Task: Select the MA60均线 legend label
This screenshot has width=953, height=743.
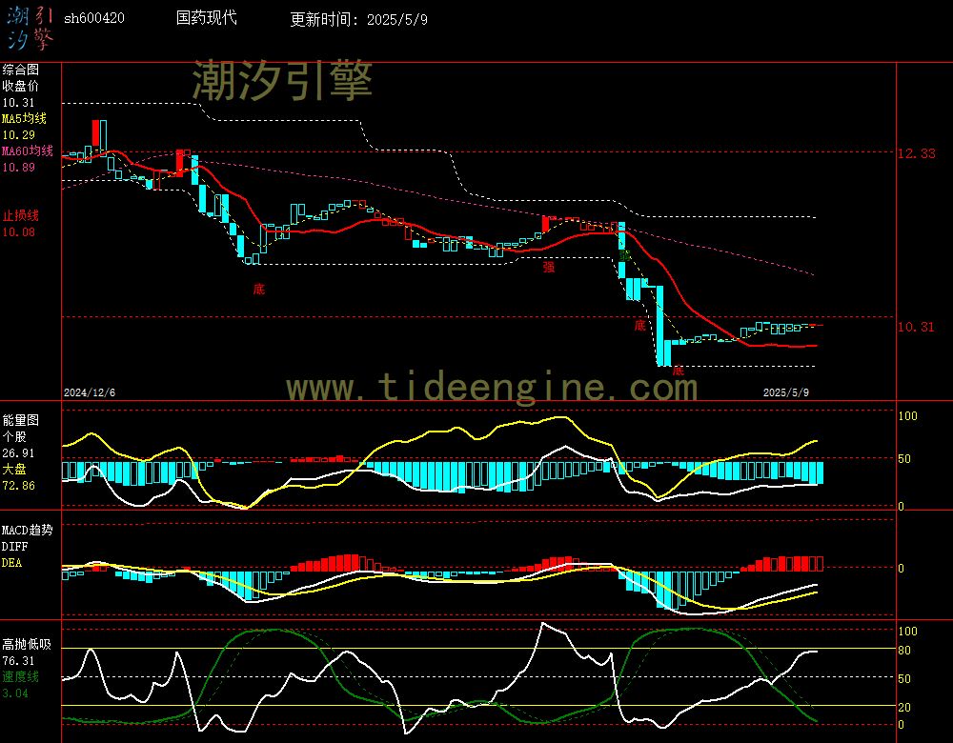Action: click(x=28, y=151)
